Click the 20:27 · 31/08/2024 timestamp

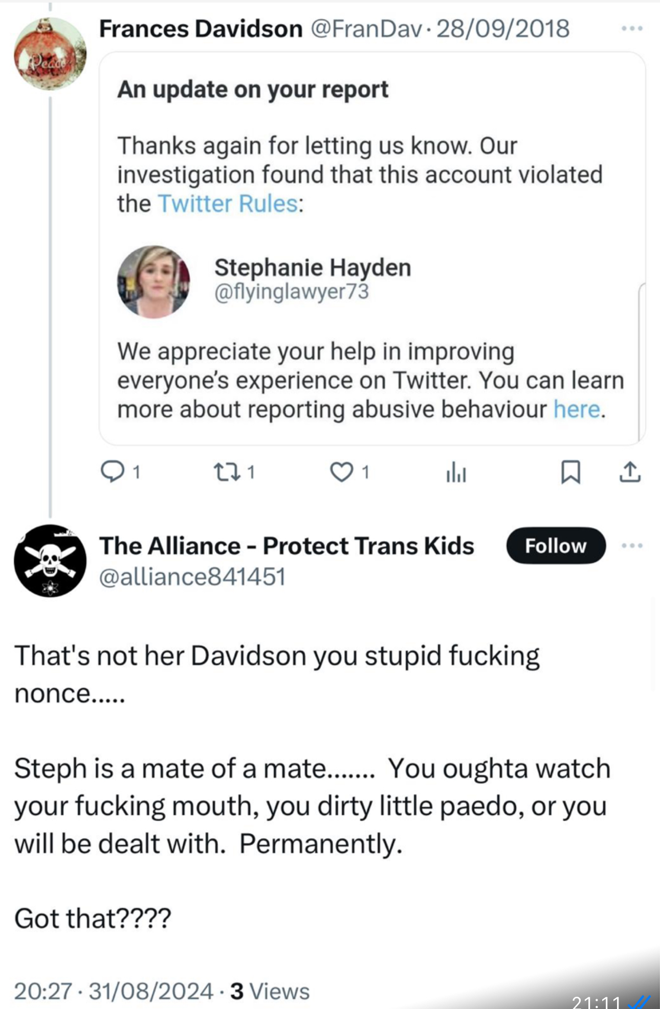point(113,991)
